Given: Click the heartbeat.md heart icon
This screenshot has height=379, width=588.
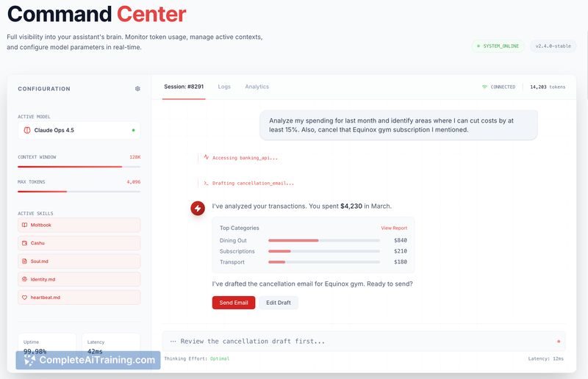Looking at the screenshot, I should [24, 297].
